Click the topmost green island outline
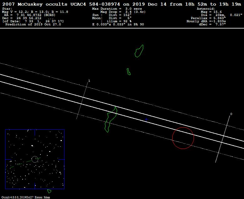The image size is (244, 199). 139,51
